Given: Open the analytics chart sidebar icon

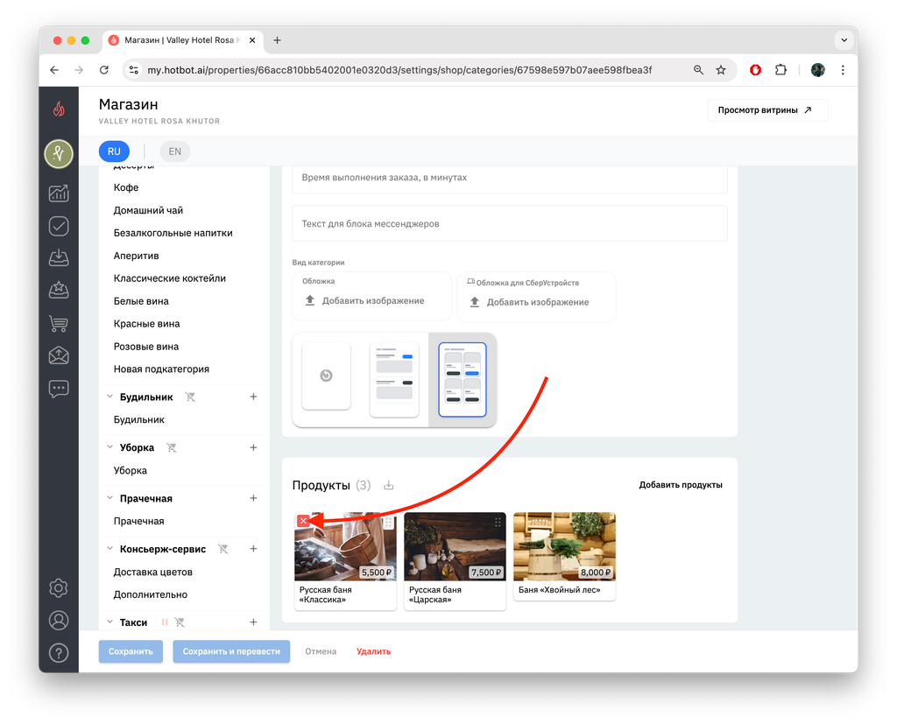Looking at the screenshot, I should (59, 193).
